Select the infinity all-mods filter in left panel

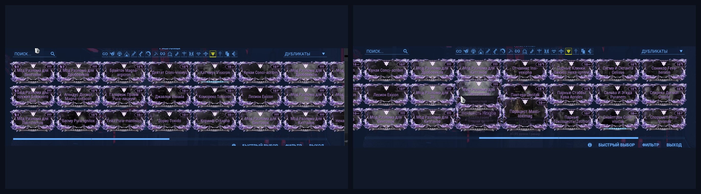click(105, 54)
